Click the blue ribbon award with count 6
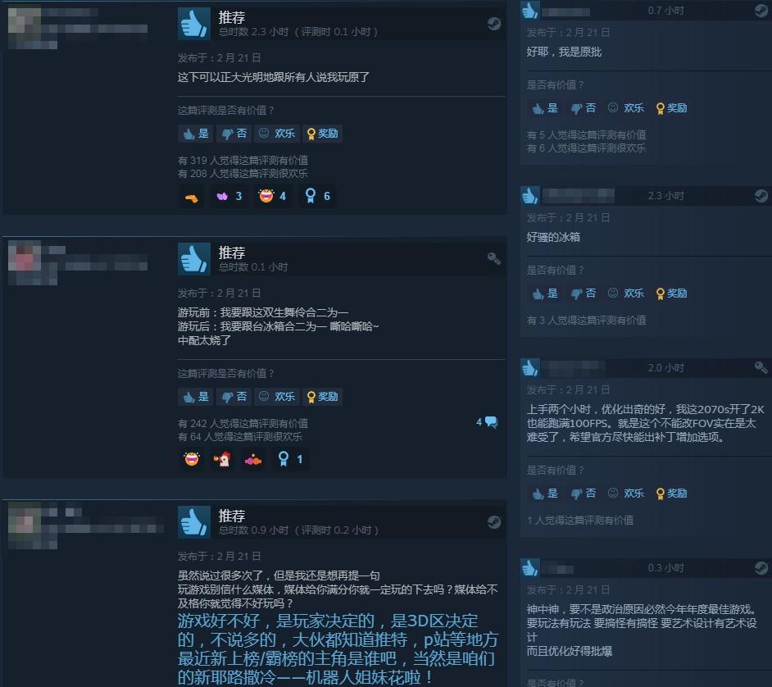This screenshot has height=687, width=772. [317, 196]
